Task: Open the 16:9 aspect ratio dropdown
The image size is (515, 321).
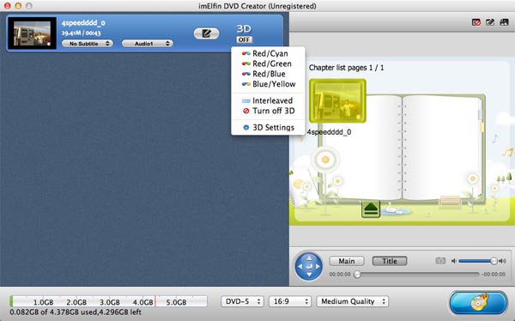Action: tap(290, 301)
